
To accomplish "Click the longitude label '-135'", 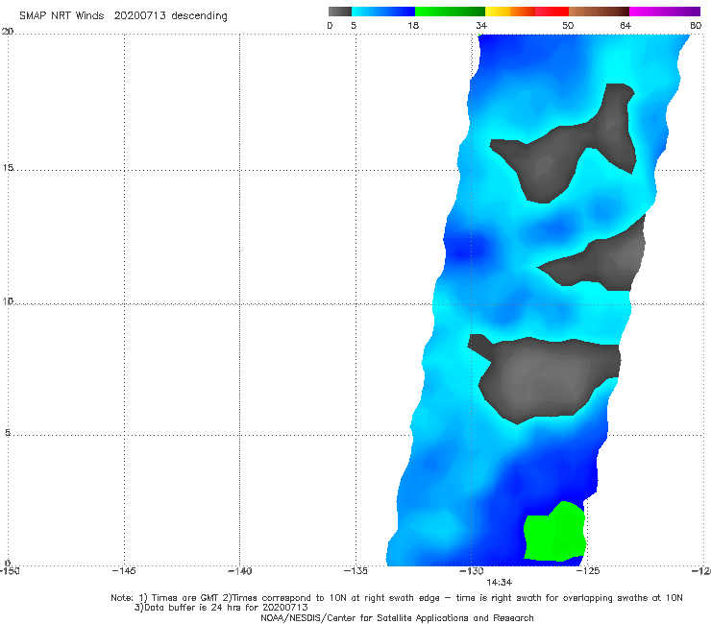I will point(355,571).
